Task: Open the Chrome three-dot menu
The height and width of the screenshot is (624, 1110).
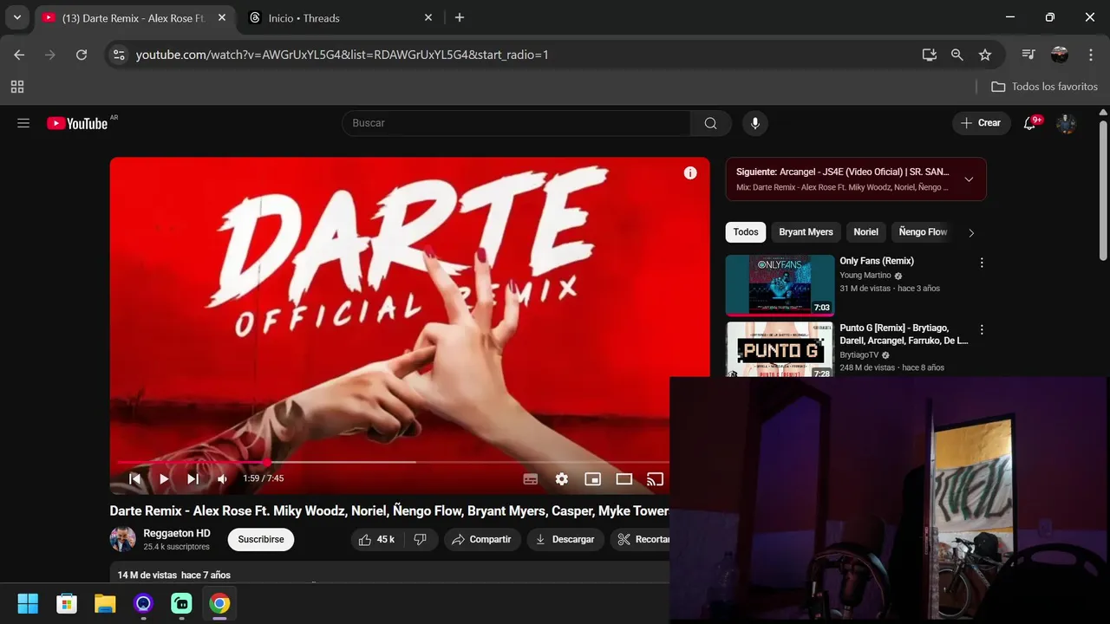Action: tap(1091, 55)
